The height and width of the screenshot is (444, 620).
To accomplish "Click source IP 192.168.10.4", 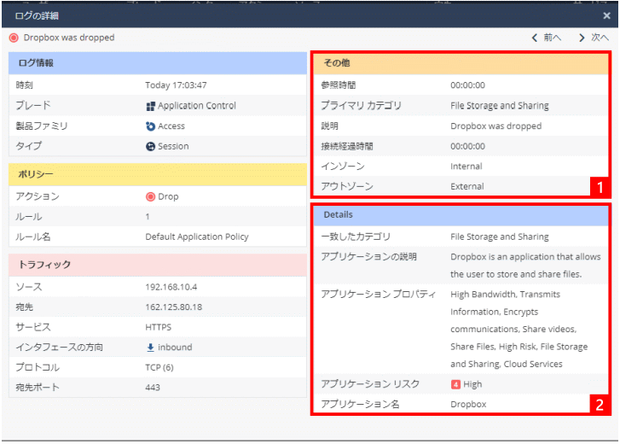I will coord(171,287).
